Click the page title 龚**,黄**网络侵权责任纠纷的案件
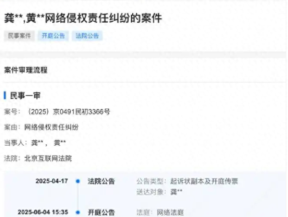Screen dimensions: 288x217 (x=83, y=18)
